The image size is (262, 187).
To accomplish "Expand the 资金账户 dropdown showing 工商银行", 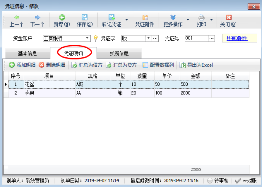I will point(87,38).
